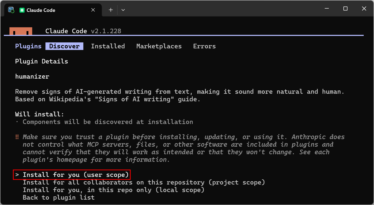This screenshot has height=205, width=374.
Task: Expand the new tab profile dropdown
Action: tap(123, 10)
